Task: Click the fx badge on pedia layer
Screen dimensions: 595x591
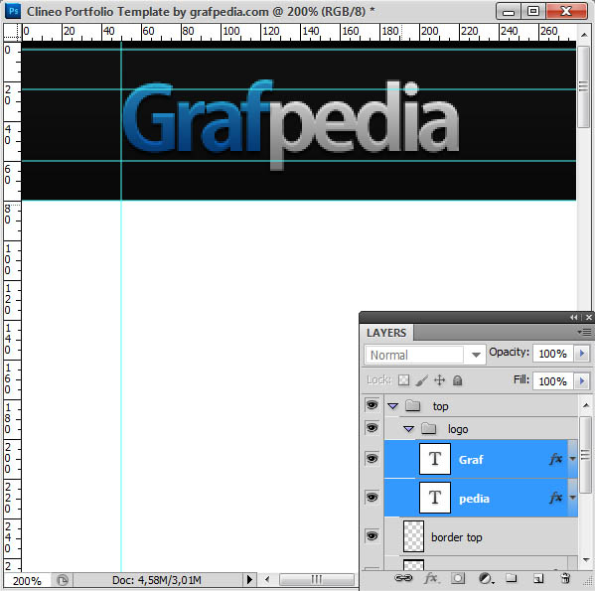Action: coord(556,498)
